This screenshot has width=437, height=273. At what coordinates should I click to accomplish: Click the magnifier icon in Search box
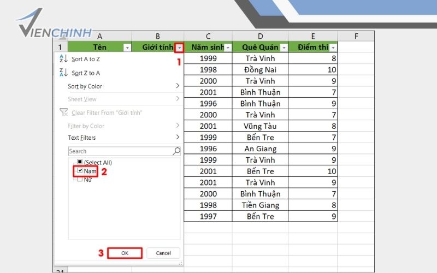click(x=176, y=151)
